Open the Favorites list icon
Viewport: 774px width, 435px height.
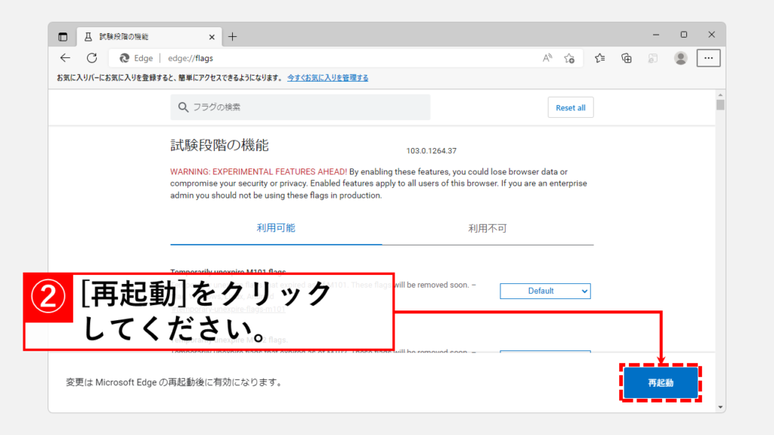tap(599, 58)
